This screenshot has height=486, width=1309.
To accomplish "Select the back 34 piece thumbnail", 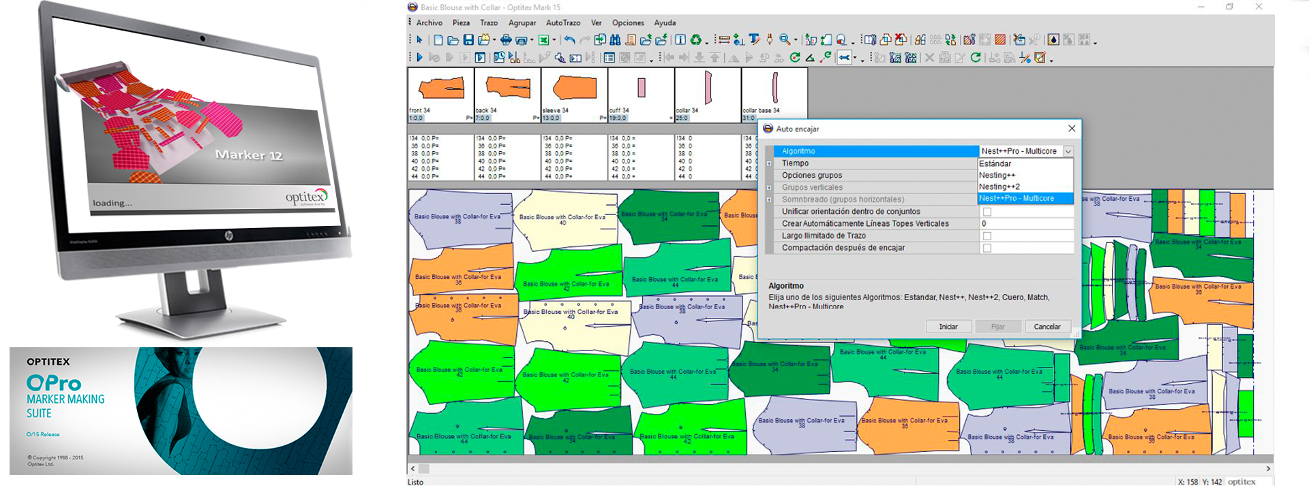I will coord(507,95).
